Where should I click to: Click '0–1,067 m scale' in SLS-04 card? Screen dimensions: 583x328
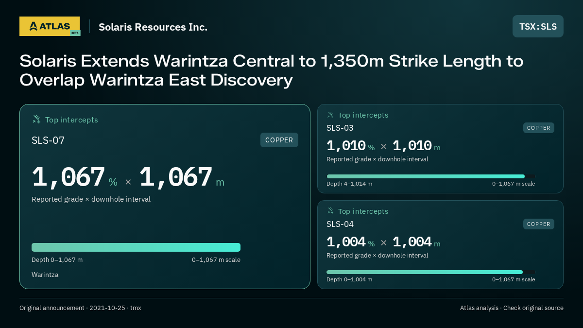[514, 279]
